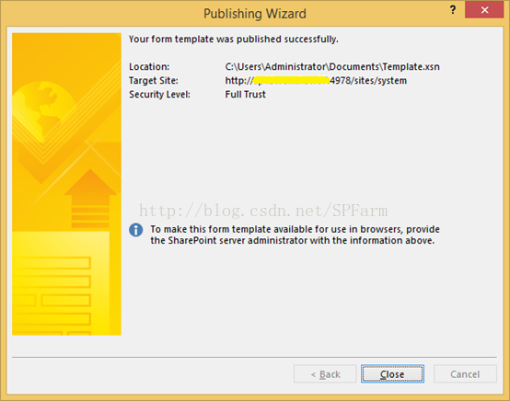Click the Close button
The width and height of the screenshot is (510, 401).
pos(392,374)
